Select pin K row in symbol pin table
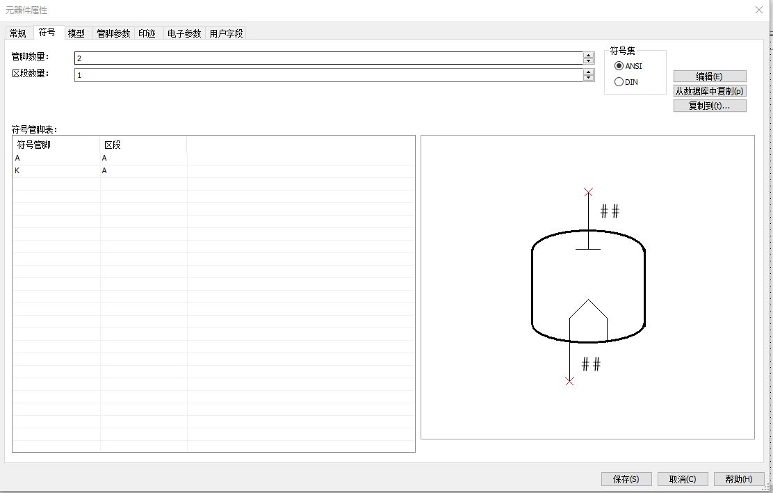The height and width of the screenshot is (493, 773). [x=213, y=170]
